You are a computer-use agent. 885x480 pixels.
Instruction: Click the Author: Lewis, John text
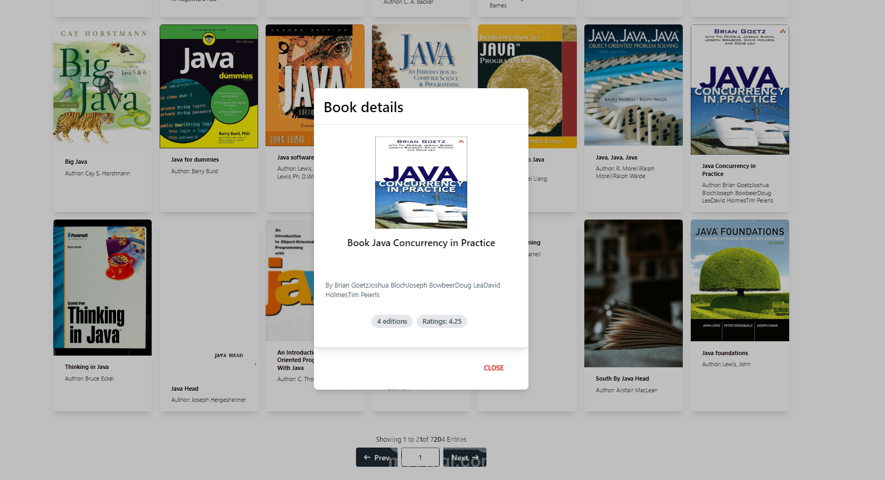[x=726, y=364]
